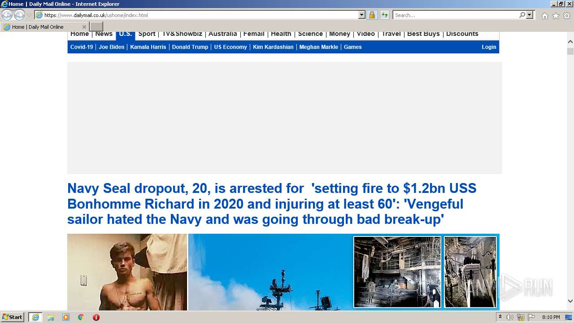Viewport: 574px width, 323px height.
Task: Follow the Meghan Markle topic link
Action: 319,47
